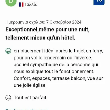Click the partially visible blue link below review
Image resolution: width=110 pixels, height=110 pixels.
pos(27,109)
